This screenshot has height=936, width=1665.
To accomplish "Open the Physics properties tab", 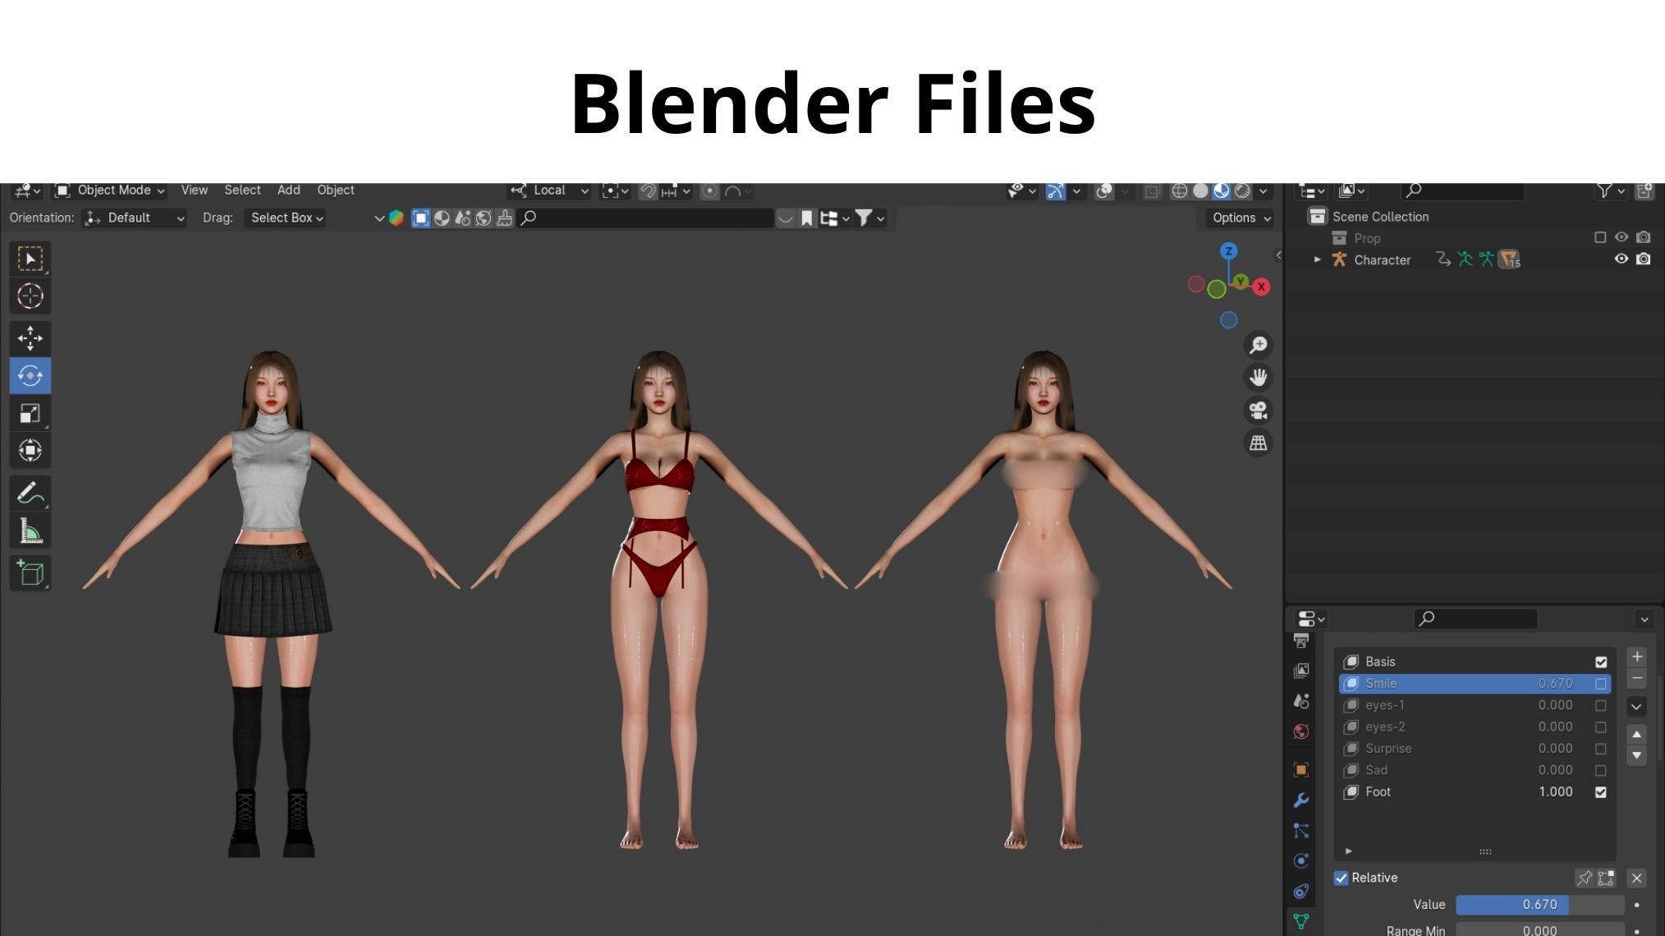I will (x=1301, y=861).
